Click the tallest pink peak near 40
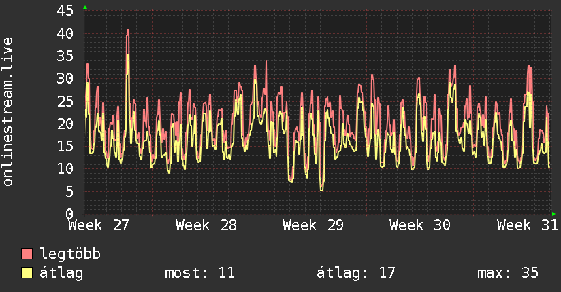The image size is (561, 292). coord(128,31)
